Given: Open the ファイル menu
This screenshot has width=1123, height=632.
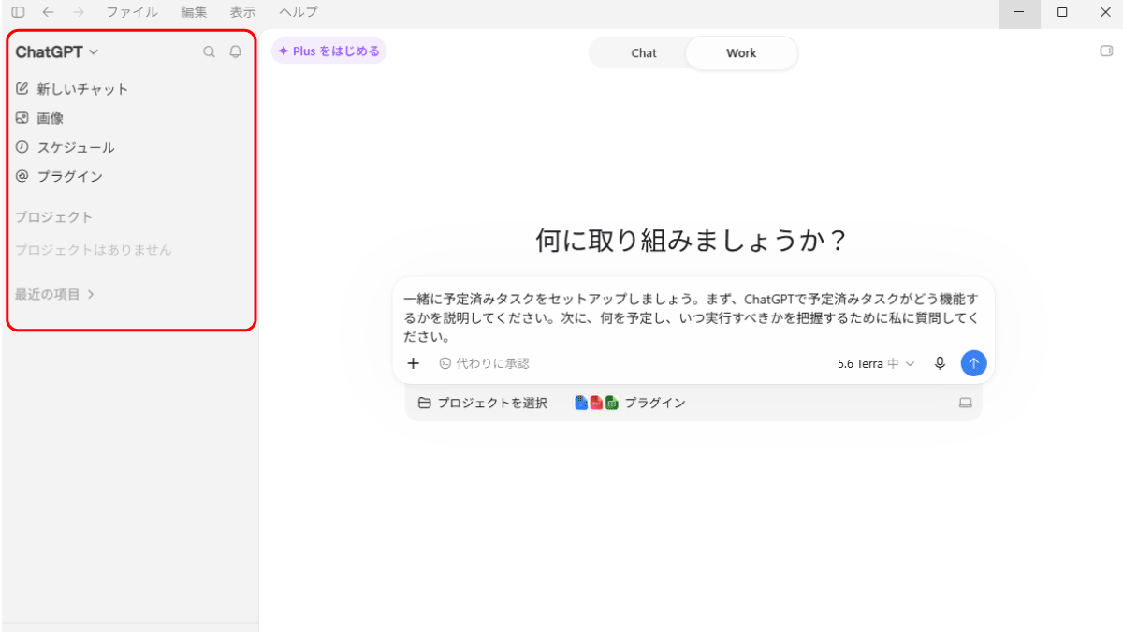Looking at the screenshot, I should [x=132, y=12].
